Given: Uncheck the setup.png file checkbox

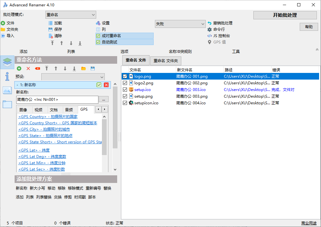Looking at the screenshot, I should pyautogui.click(x=125, y=96).
